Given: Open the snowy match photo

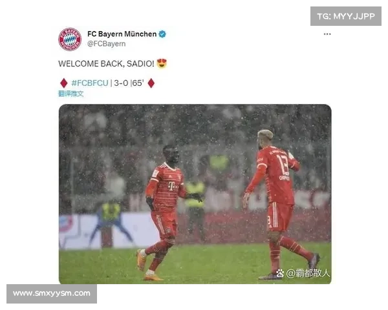Looking at the screenshot, I should [195, 194].
